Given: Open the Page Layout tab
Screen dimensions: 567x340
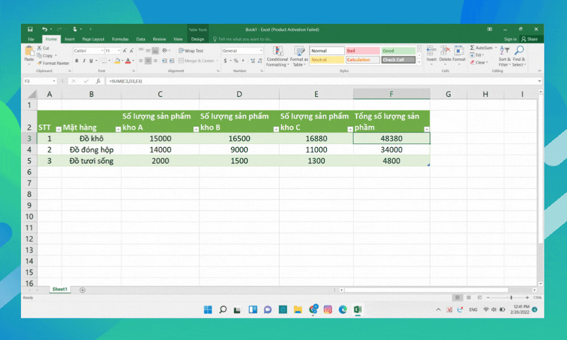Looking at the screenshot, I should click(93, 39).
